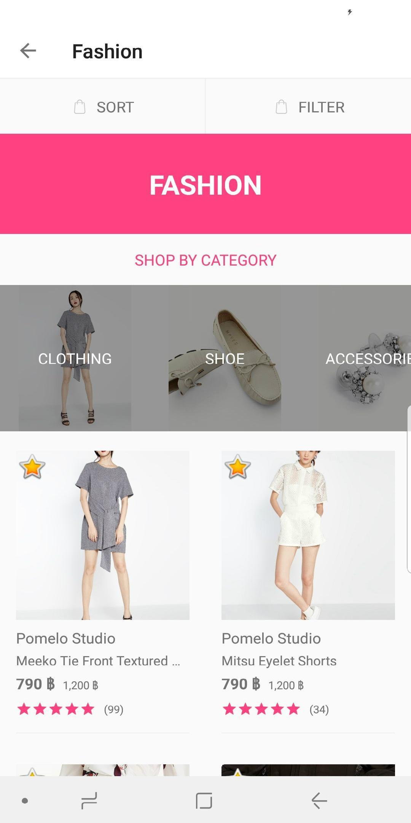The height and width of the screenshot is (823, 411).
Task: Tap the Android recent apps icon
Action: [89, 801]
